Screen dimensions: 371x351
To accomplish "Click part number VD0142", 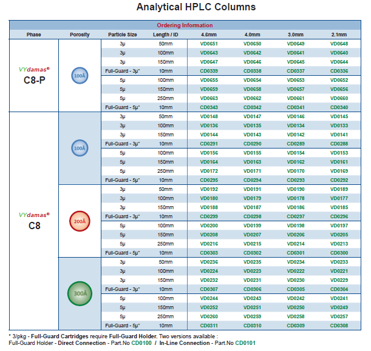I will 296,135.
